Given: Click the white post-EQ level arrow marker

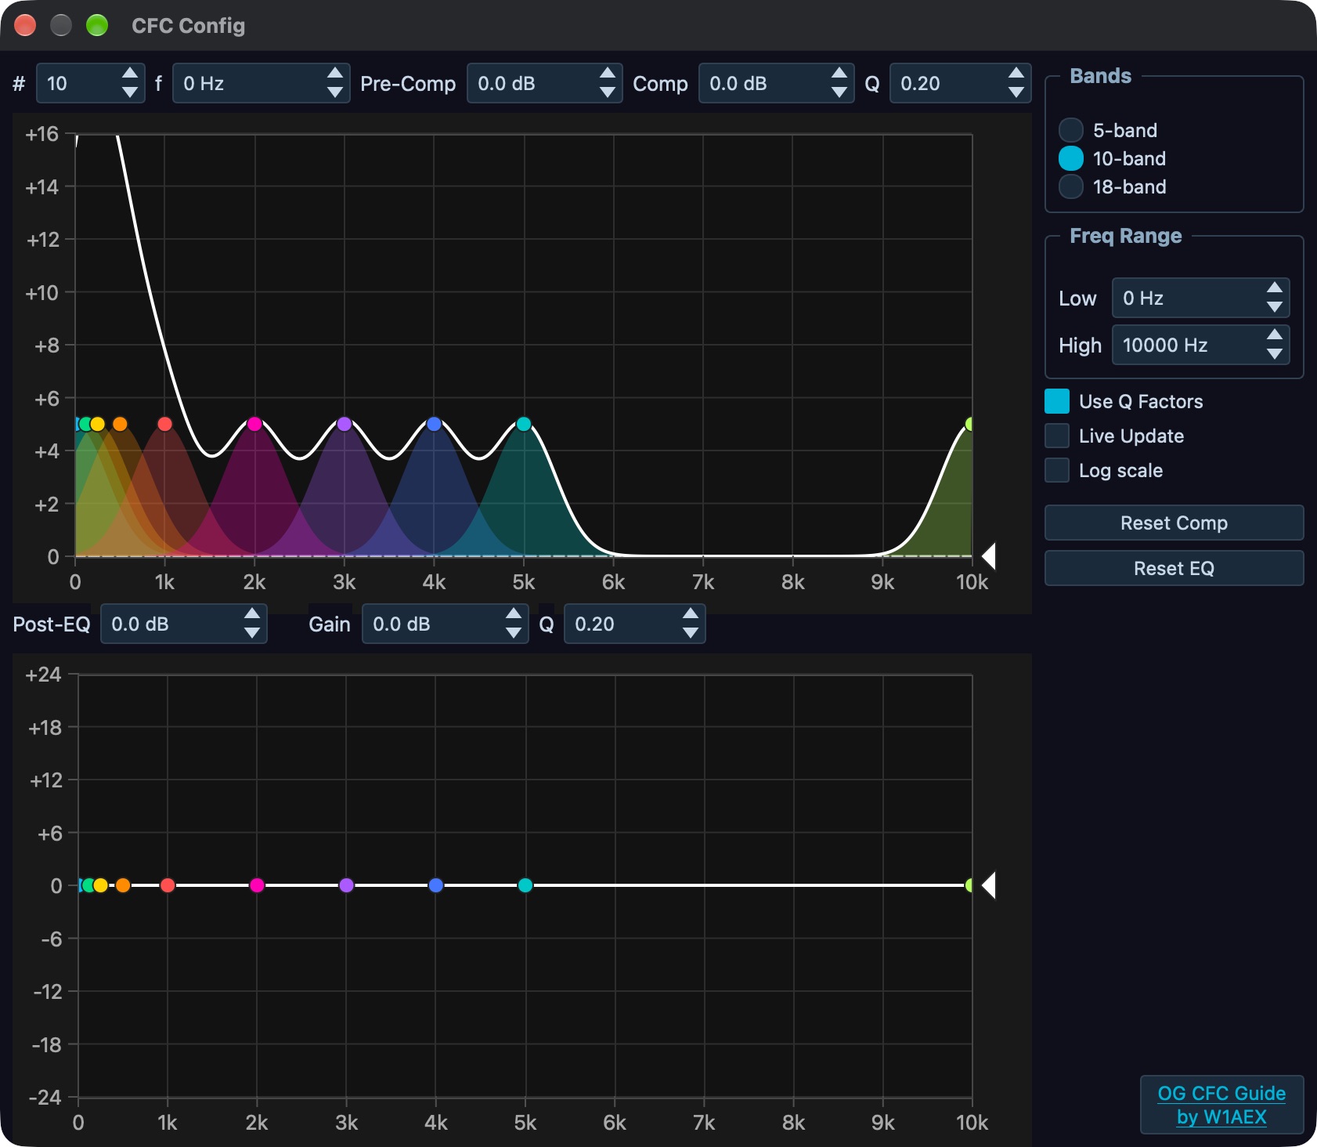Looking at the screenshot, I should point(989,885).
